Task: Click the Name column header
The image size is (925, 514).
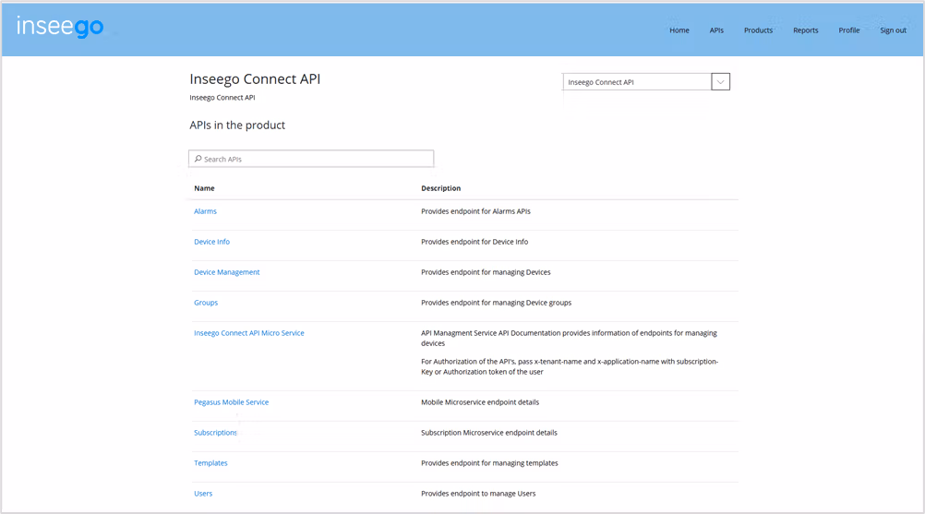Action: [x=204, y=188]
